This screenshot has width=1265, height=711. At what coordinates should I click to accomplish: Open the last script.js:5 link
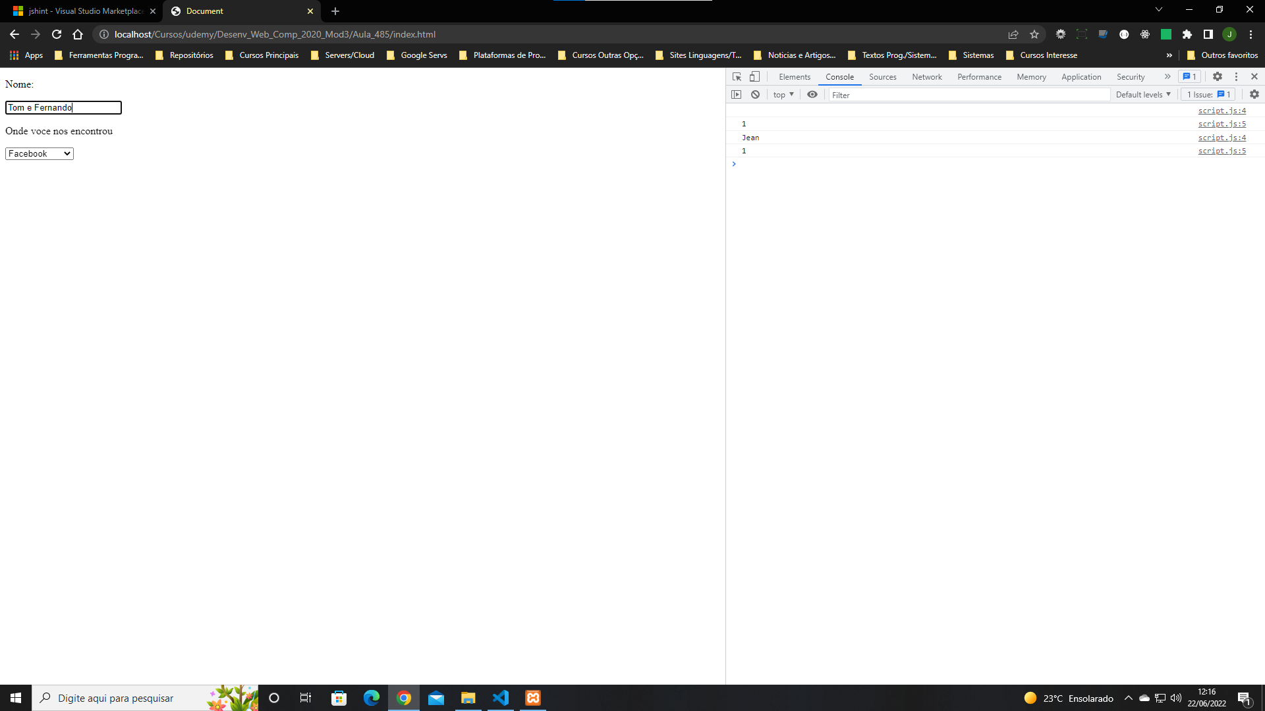click(x=1222, y=151)
